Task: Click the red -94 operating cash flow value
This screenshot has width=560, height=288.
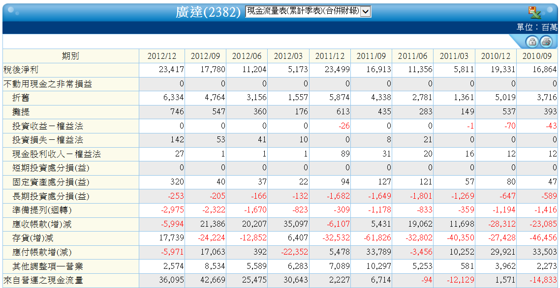Action: pos(427,281)
